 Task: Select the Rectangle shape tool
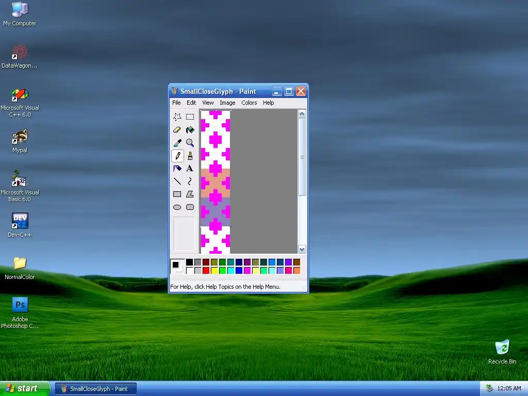click(177, 194)
